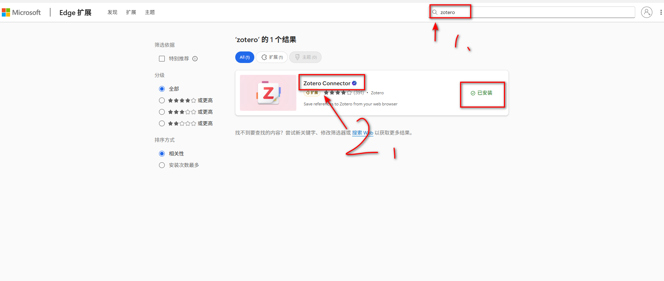Click the search magnifier icon
Screen dimensions: 664x281
click(x=435, y=12)
